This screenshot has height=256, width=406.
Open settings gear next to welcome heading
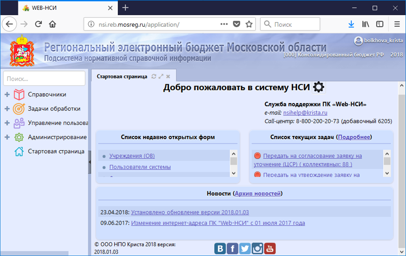click(x=319, y=87)
